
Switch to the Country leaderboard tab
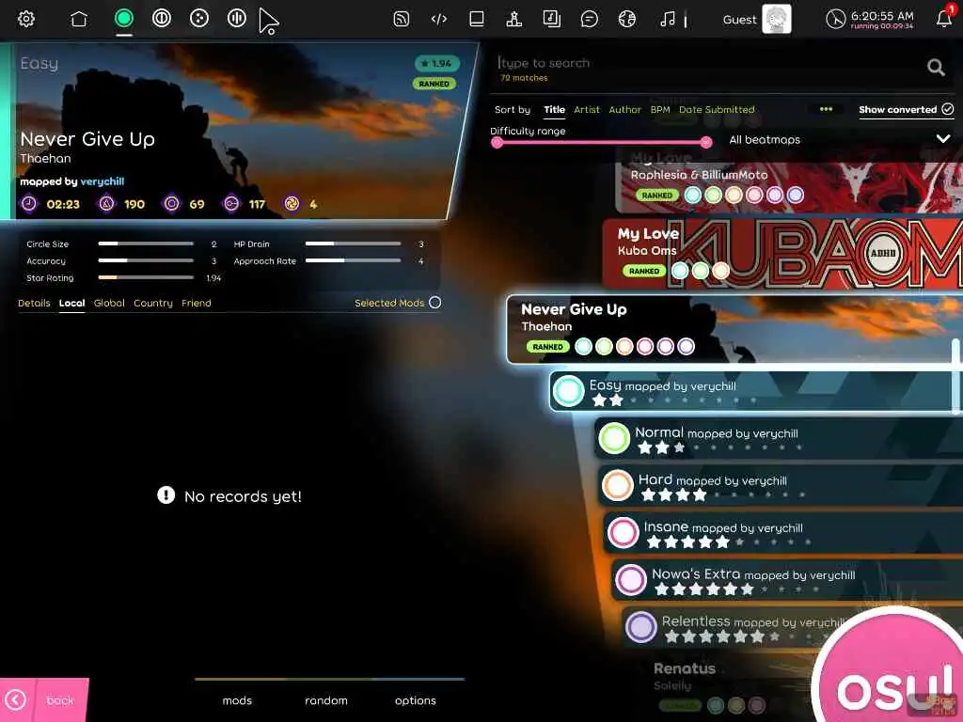coord(153,303)
